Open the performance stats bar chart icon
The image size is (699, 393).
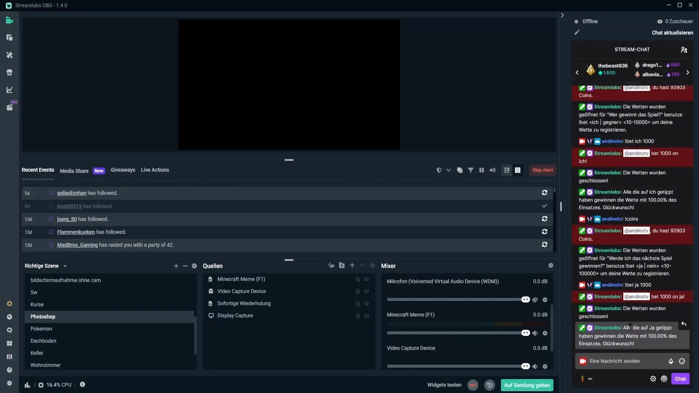27,385
